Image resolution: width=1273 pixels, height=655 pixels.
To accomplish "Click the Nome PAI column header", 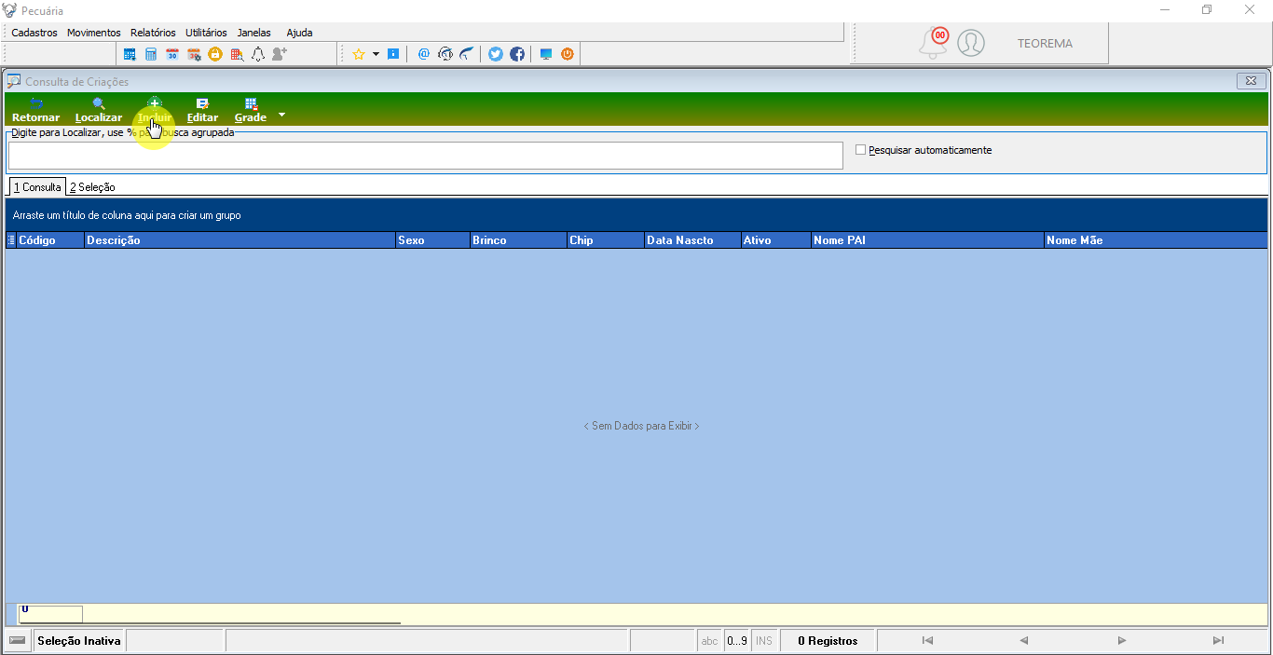I will [927, 240].
